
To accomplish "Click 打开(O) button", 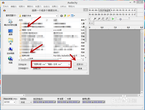I will 80,64.
